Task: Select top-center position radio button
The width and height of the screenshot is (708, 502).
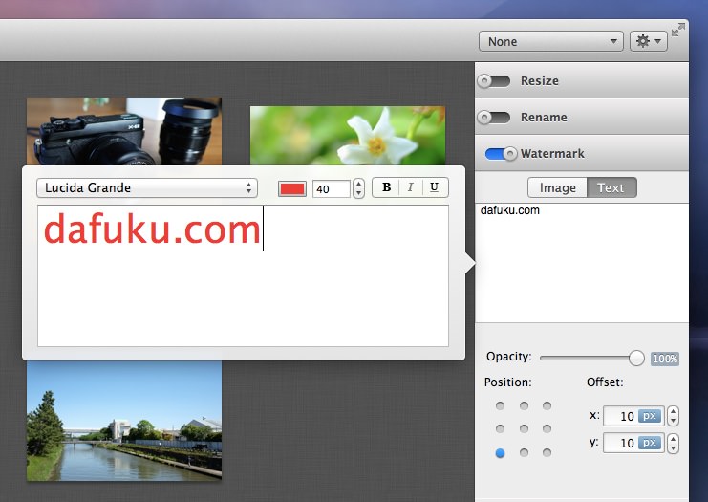Action: tap(524, 405)
